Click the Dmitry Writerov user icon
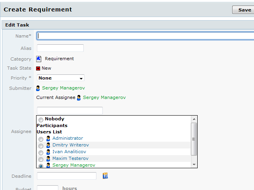The height and width of the screenshot is (190, 254). coord(48,145)
